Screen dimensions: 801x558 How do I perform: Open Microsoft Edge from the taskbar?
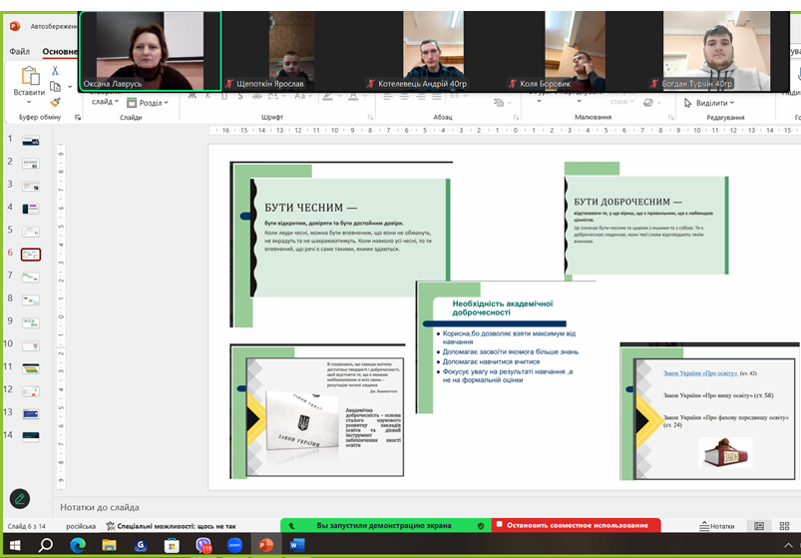[x=78, y=545]
